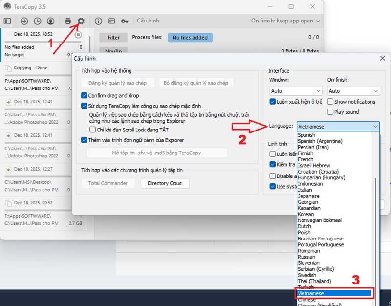This screenshot has width=391, height=306.
Task: Select the Filter tab
Action: tap(113, 37)
